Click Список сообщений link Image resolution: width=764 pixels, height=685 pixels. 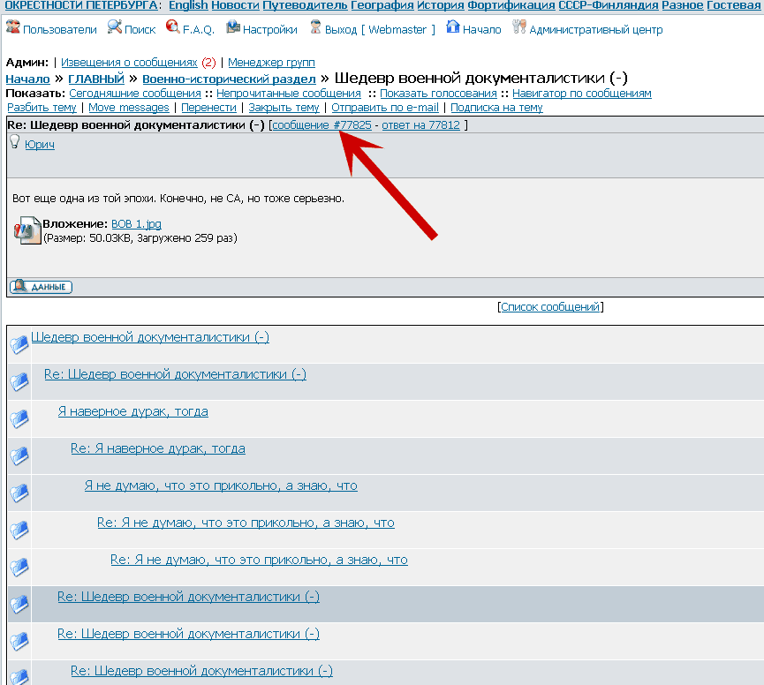(550, 306)
